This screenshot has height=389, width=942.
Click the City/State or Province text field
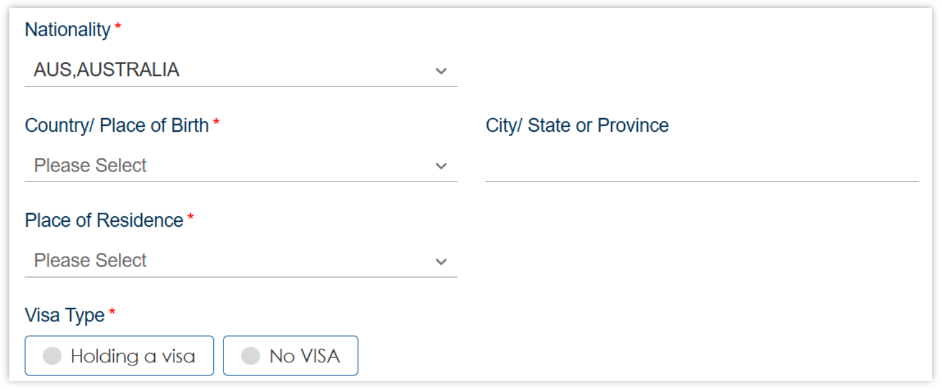[701, 167]
